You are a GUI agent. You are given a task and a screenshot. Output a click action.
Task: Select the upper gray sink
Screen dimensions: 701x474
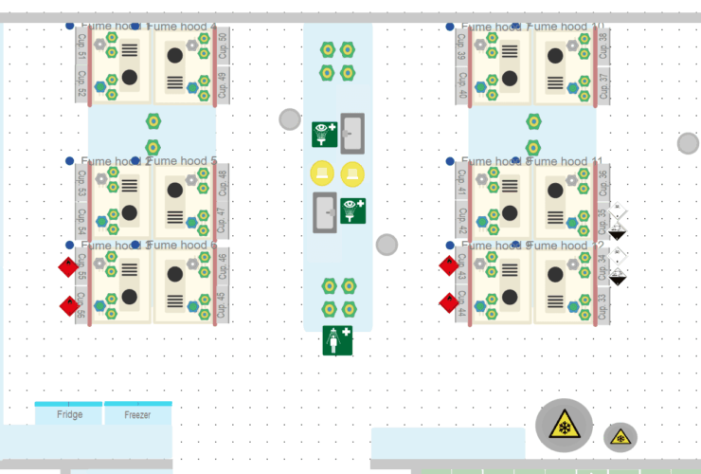(352, 134)
